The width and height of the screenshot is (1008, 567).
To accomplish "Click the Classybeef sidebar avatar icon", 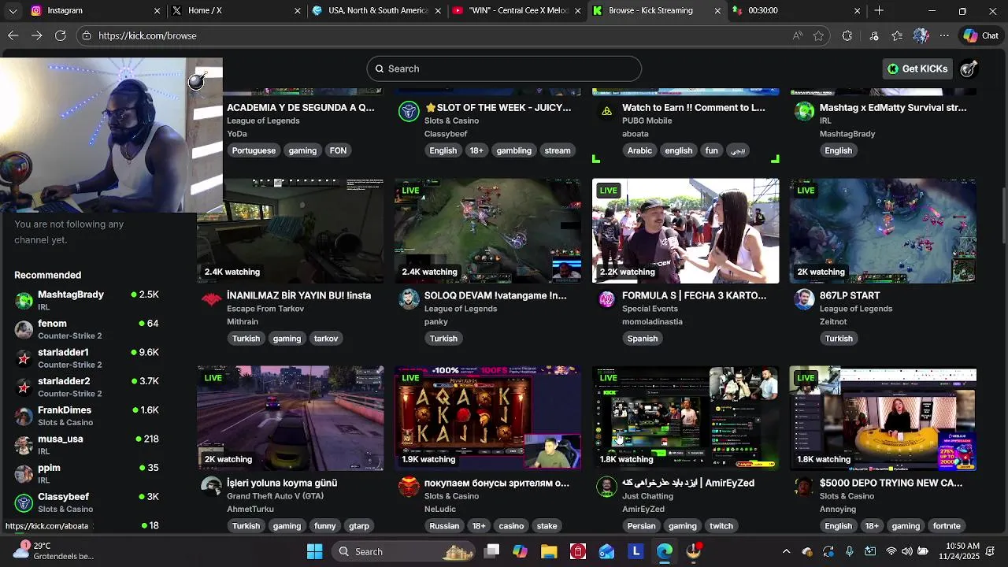I will [x=24, y=502].
